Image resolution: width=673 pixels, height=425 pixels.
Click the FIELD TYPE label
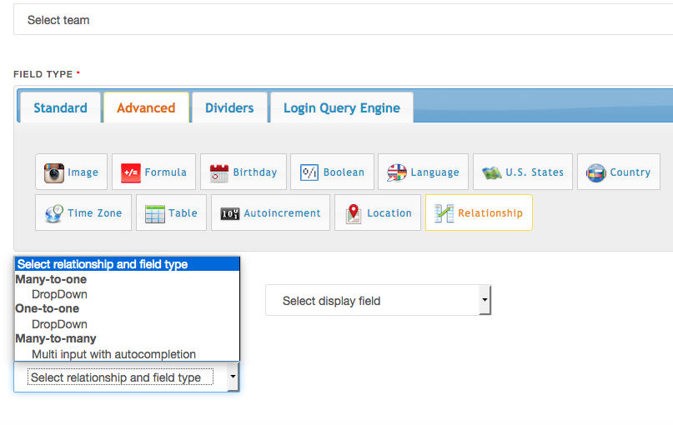[43, 74]
